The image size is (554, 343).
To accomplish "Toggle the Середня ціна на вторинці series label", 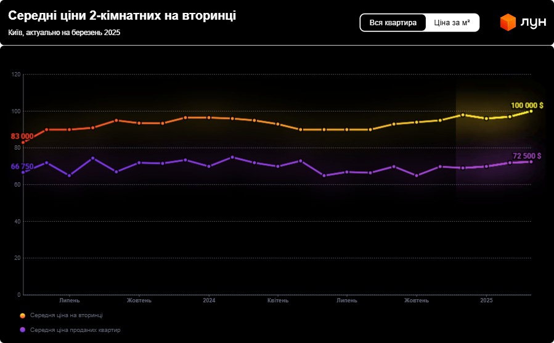I will (66, 315).
